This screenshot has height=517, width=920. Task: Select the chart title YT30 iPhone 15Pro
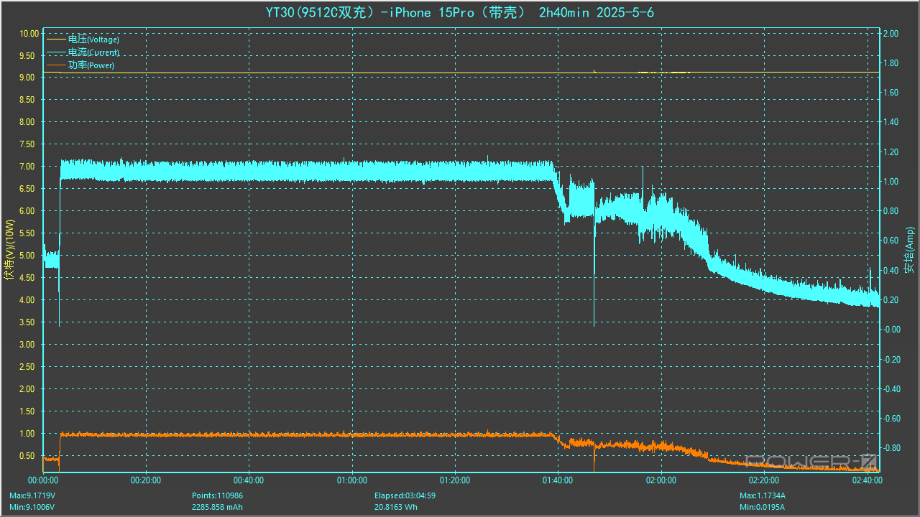tap(460, 12)
